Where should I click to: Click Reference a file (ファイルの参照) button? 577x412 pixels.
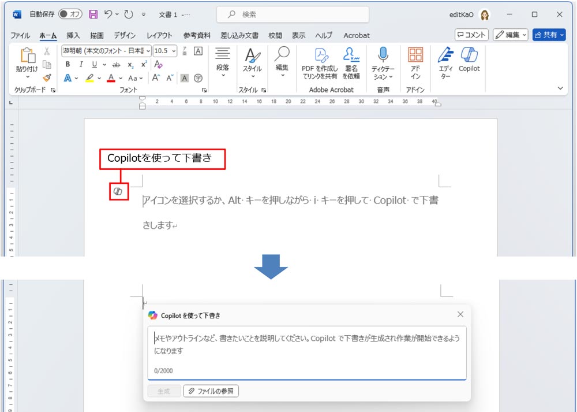[211, 391]
